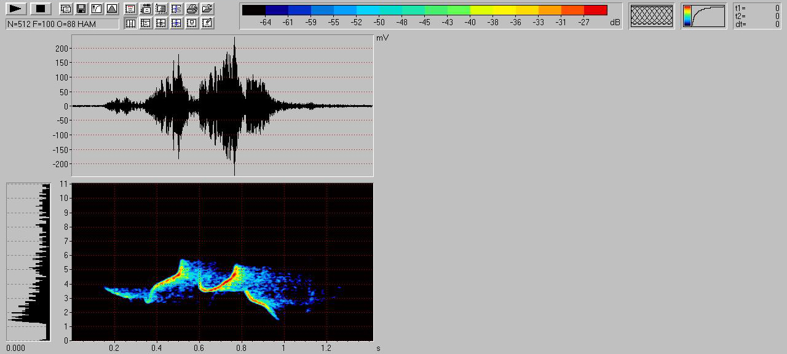Toggle the pressed-in first layout button
Viewport: 787px width, 354px height.
[x=130, y=23]
